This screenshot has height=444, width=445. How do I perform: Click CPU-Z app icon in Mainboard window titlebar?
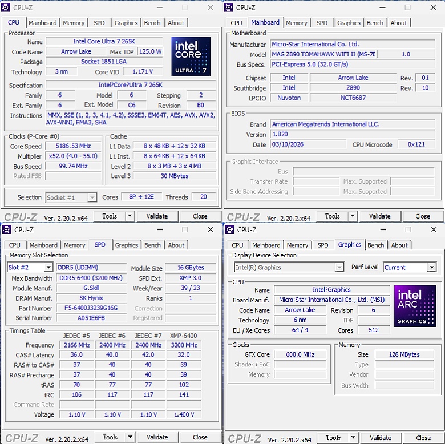point(228,7)
